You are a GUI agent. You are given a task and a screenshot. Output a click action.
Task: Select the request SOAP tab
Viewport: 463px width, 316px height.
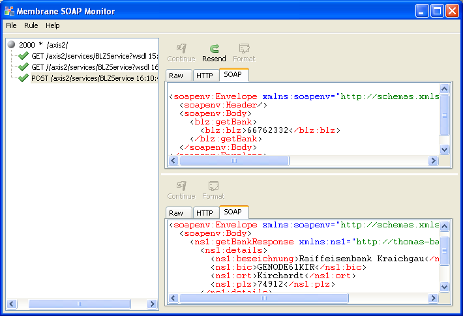(x=234, y=74)
